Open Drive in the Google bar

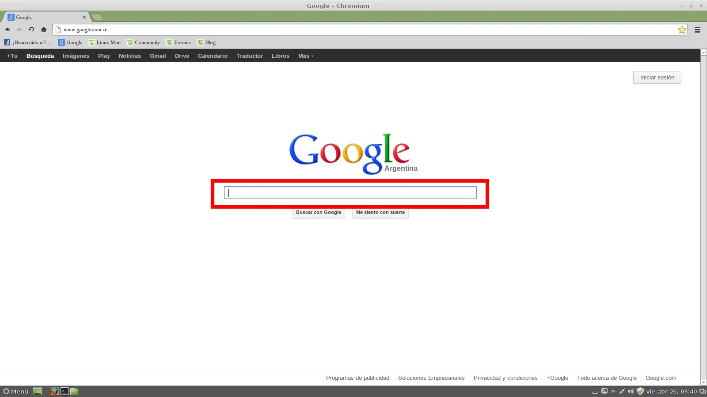point(182,56)
